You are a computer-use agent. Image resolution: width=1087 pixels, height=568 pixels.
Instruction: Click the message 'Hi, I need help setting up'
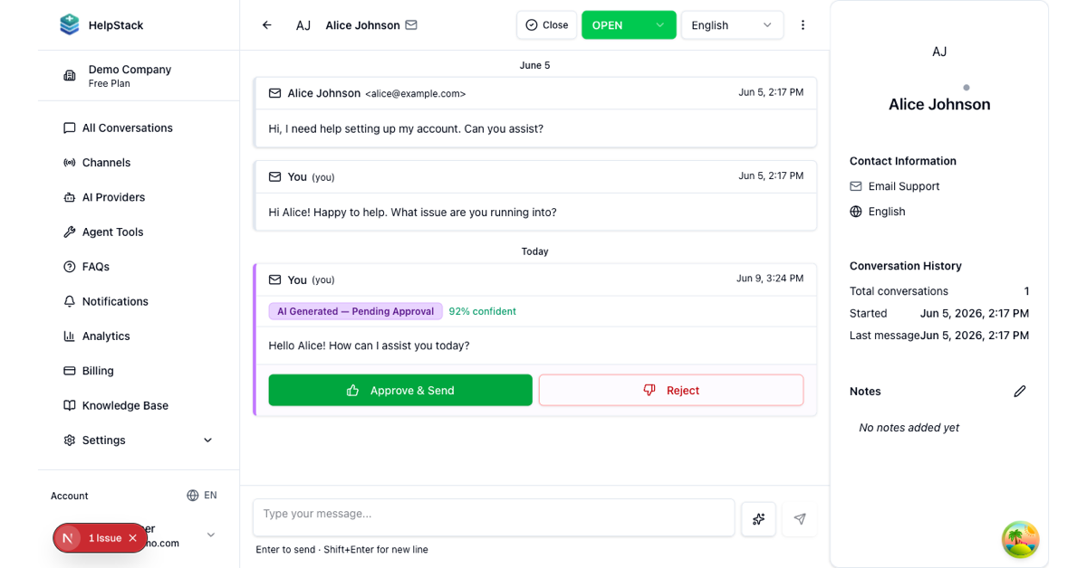pos(406,128)
